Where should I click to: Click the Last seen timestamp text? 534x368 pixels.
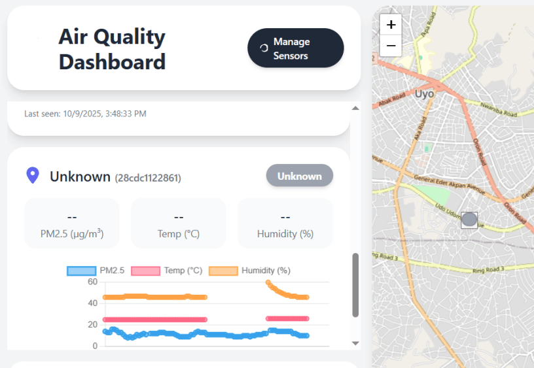coord(85,114)
